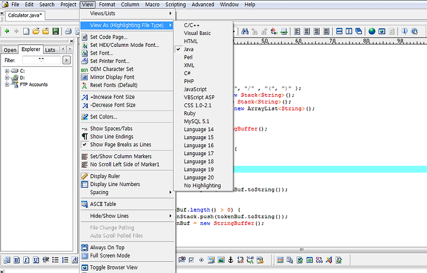Screen dimensions: 427x273
Task: Select PHP as the highlighting language
Action: [x=203, y=81]
